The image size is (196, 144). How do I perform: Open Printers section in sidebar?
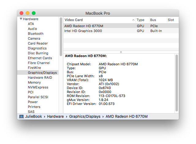(x=34, y=107)
